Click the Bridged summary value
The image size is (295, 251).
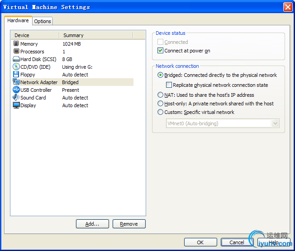coord(71,82)
